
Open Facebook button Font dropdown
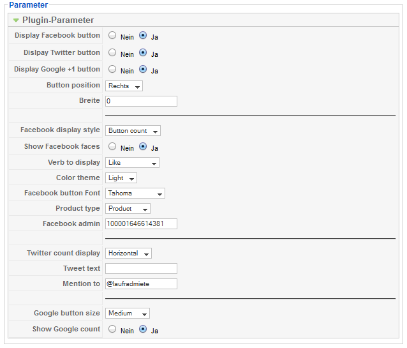pyautogui.click(x=135, y=193)
